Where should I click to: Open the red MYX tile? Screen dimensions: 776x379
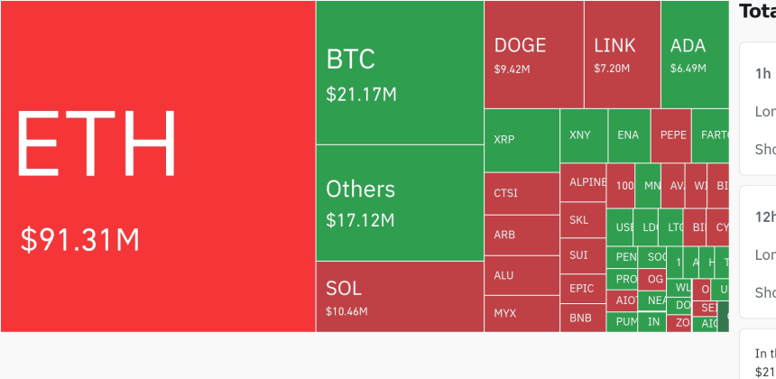(522, 314)
